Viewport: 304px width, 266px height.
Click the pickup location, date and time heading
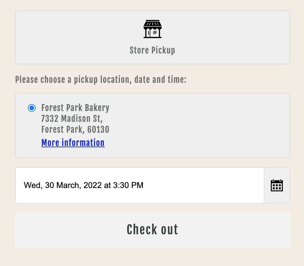pos(101,80)
